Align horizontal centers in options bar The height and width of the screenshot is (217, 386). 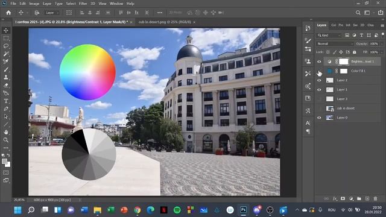(x=90, y=13)
